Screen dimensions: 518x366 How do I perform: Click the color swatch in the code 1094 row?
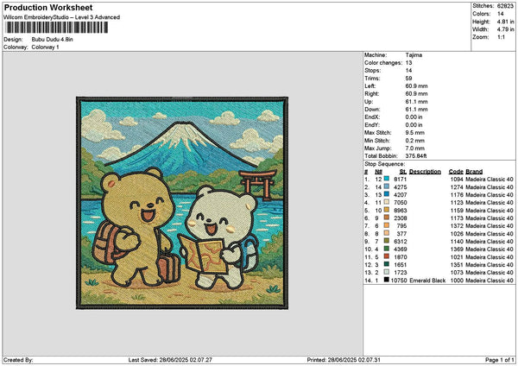coord(386,179)
